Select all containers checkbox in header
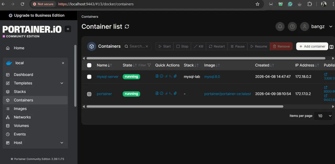 pyautogui.click(x=89, y=65)
